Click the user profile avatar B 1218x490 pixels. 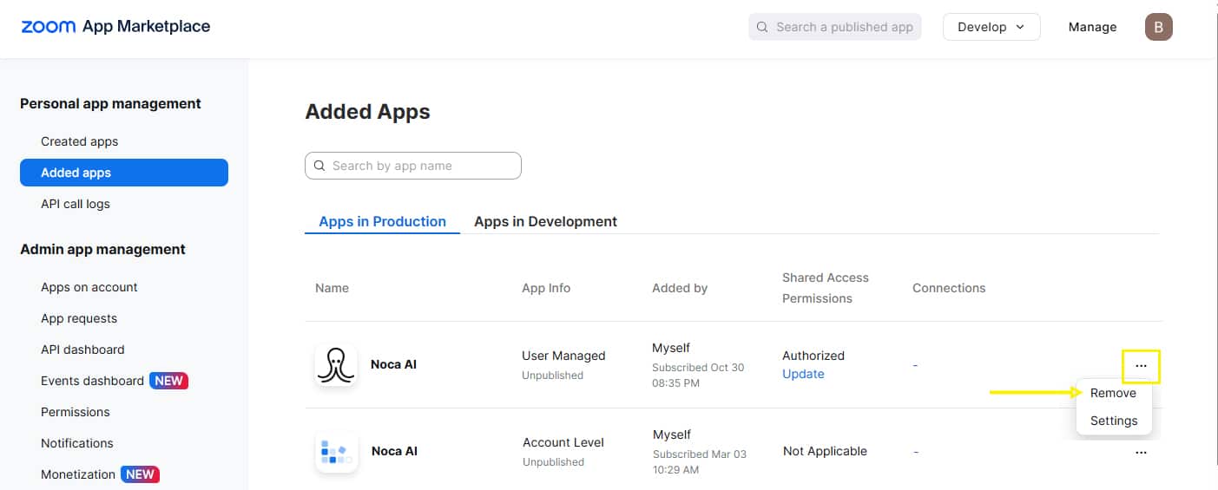(1158, 27)
